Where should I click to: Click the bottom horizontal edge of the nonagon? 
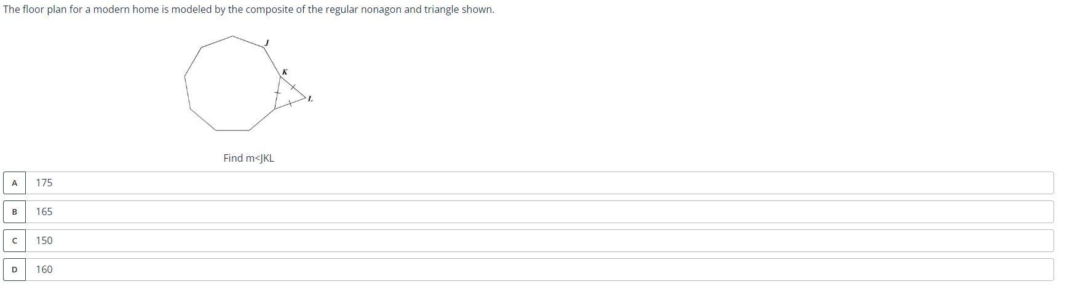(232, 130)
